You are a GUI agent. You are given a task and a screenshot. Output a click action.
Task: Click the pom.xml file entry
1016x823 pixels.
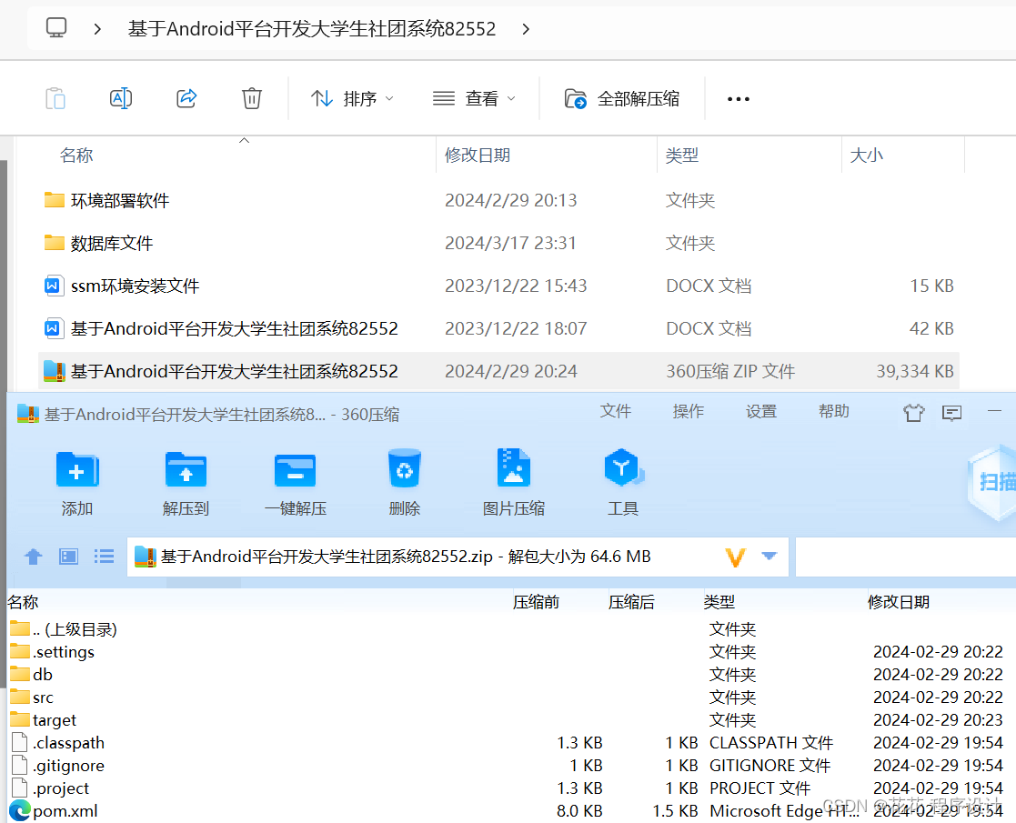coord(62,810)
